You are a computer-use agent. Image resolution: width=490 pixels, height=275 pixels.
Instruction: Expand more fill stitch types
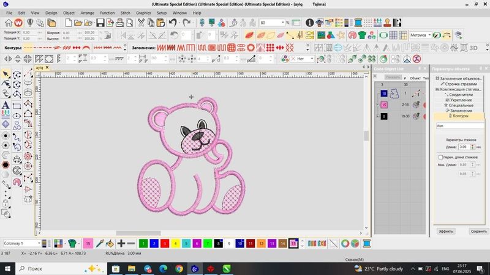(307, 48)
